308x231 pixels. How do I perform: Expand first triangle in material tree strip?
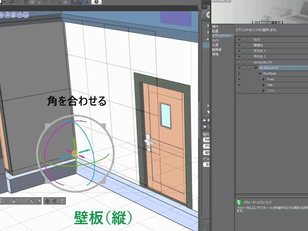tap(208, 26)
